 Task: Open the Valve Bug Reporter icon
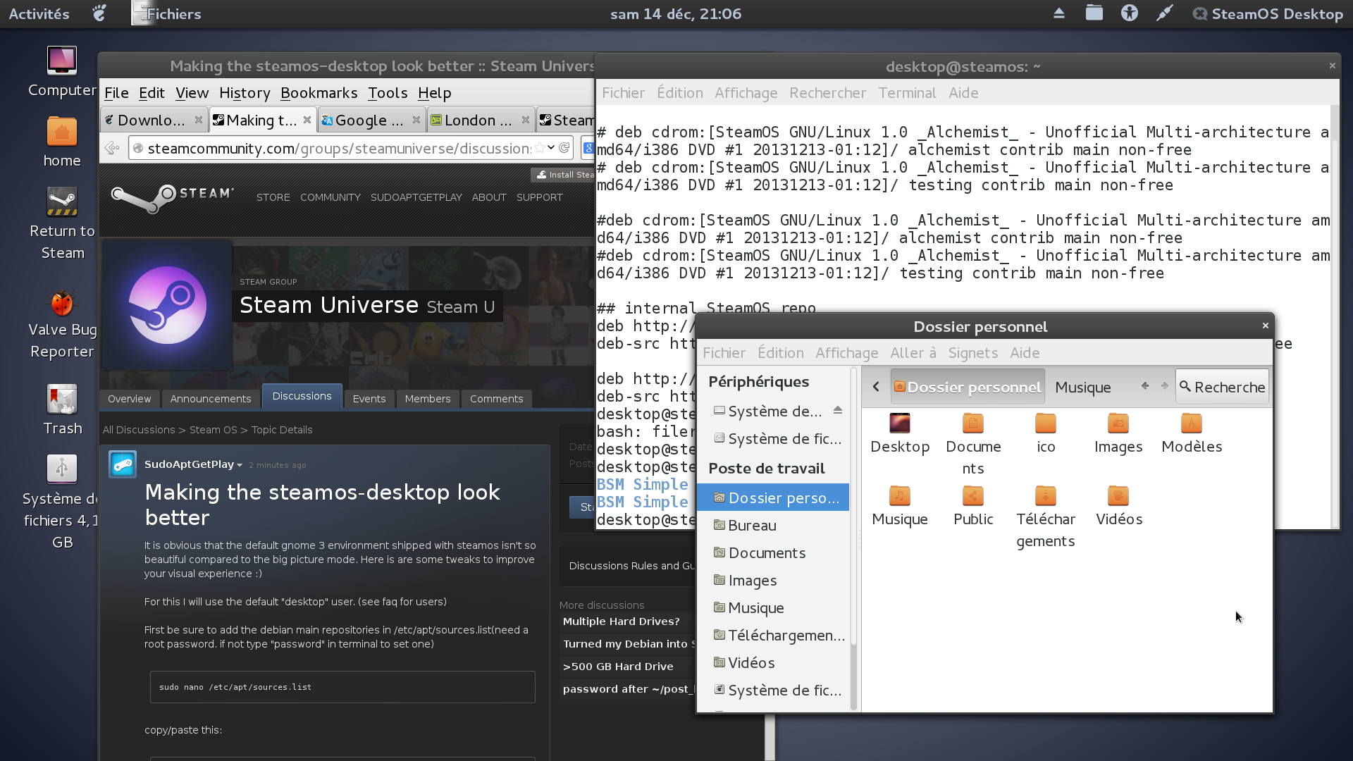pos(62,304)
